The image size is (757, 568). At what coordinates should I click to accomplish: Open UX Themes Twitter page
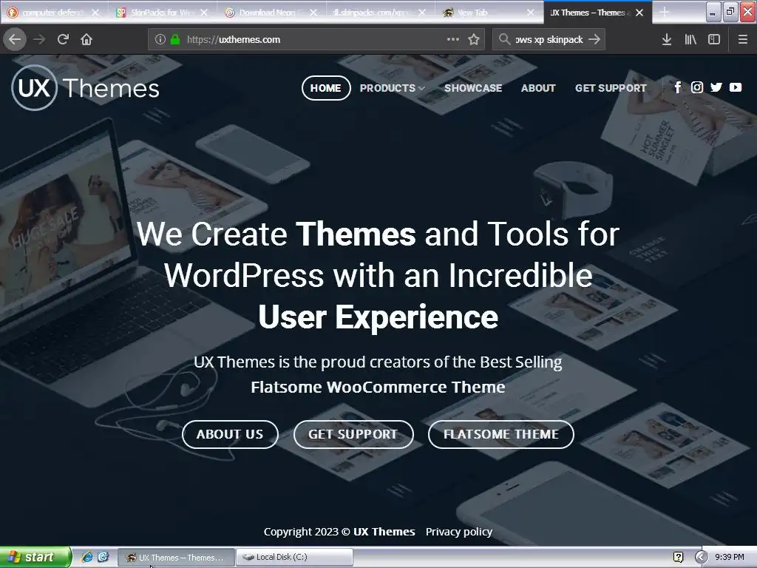pyautogui.click(x=716, y=87)
